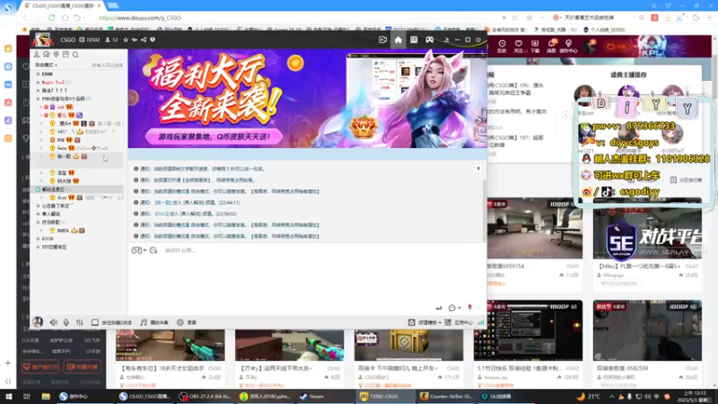
Task: Toggle the hold-side-key-to-talk checkbox
Action: (x=95, y=322)
